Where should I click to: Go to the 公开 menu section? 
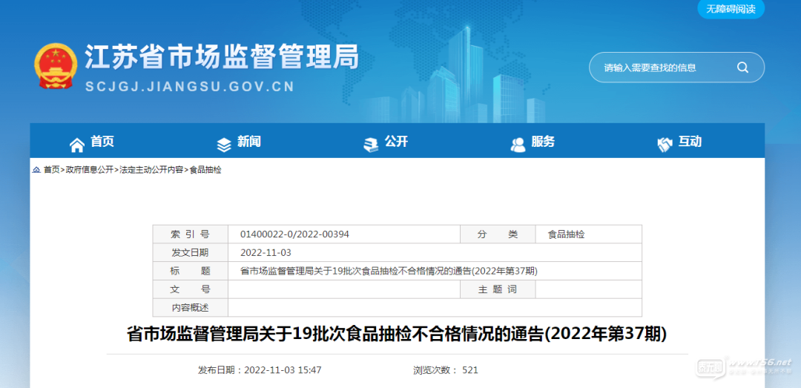tap(396, 142)
